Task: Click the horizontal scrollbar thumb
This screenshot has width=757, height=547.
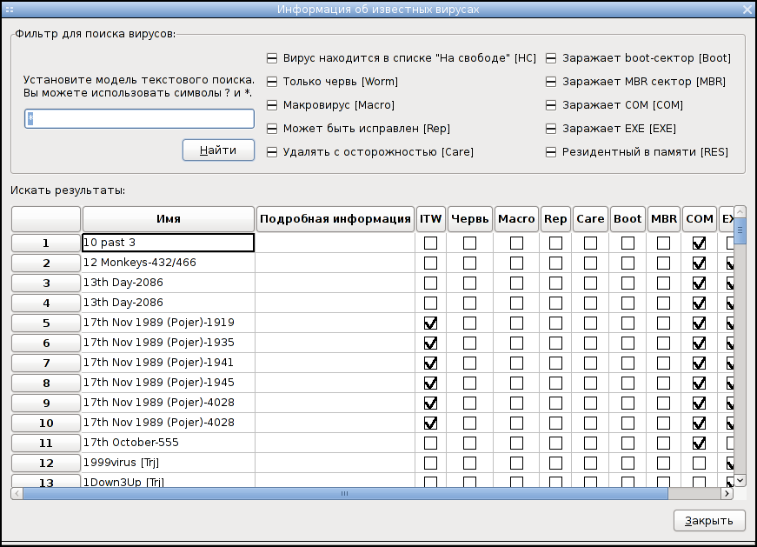Action: (x=345, y=493)
